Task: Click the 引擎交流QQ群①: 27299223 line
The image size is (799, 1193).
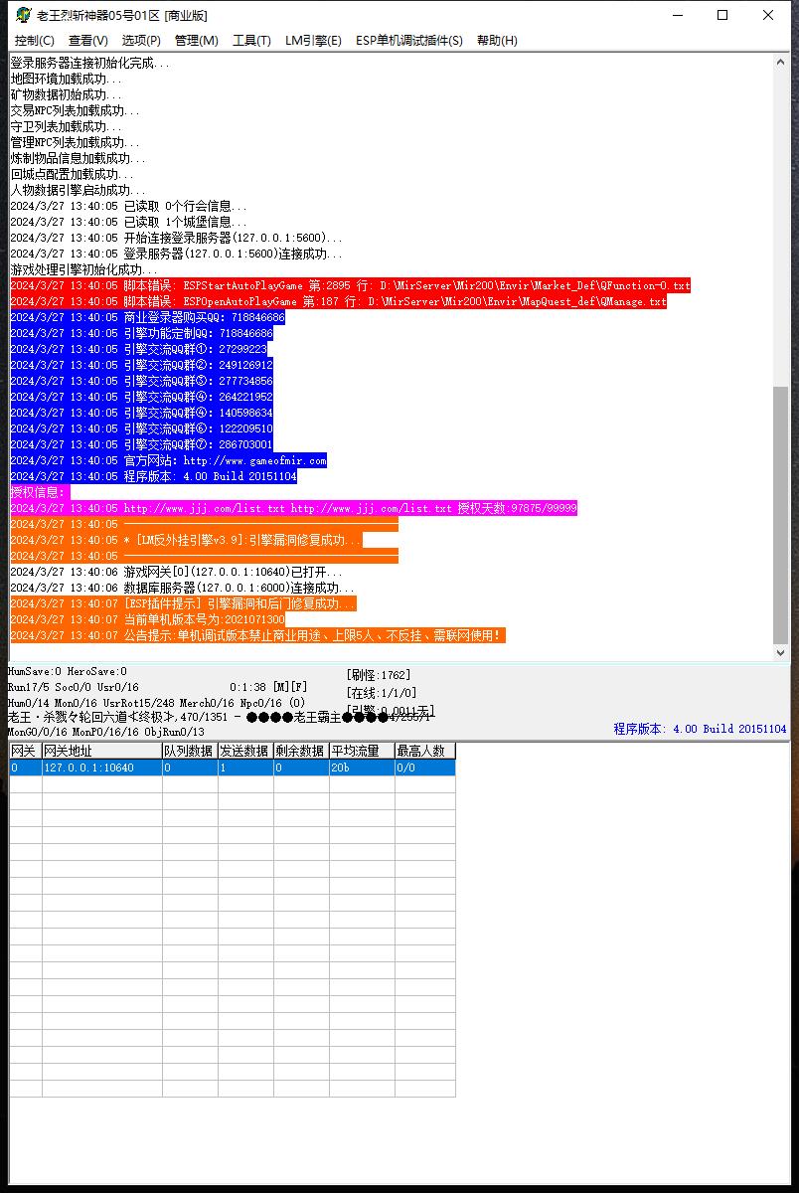Action: tap(138, 349)
